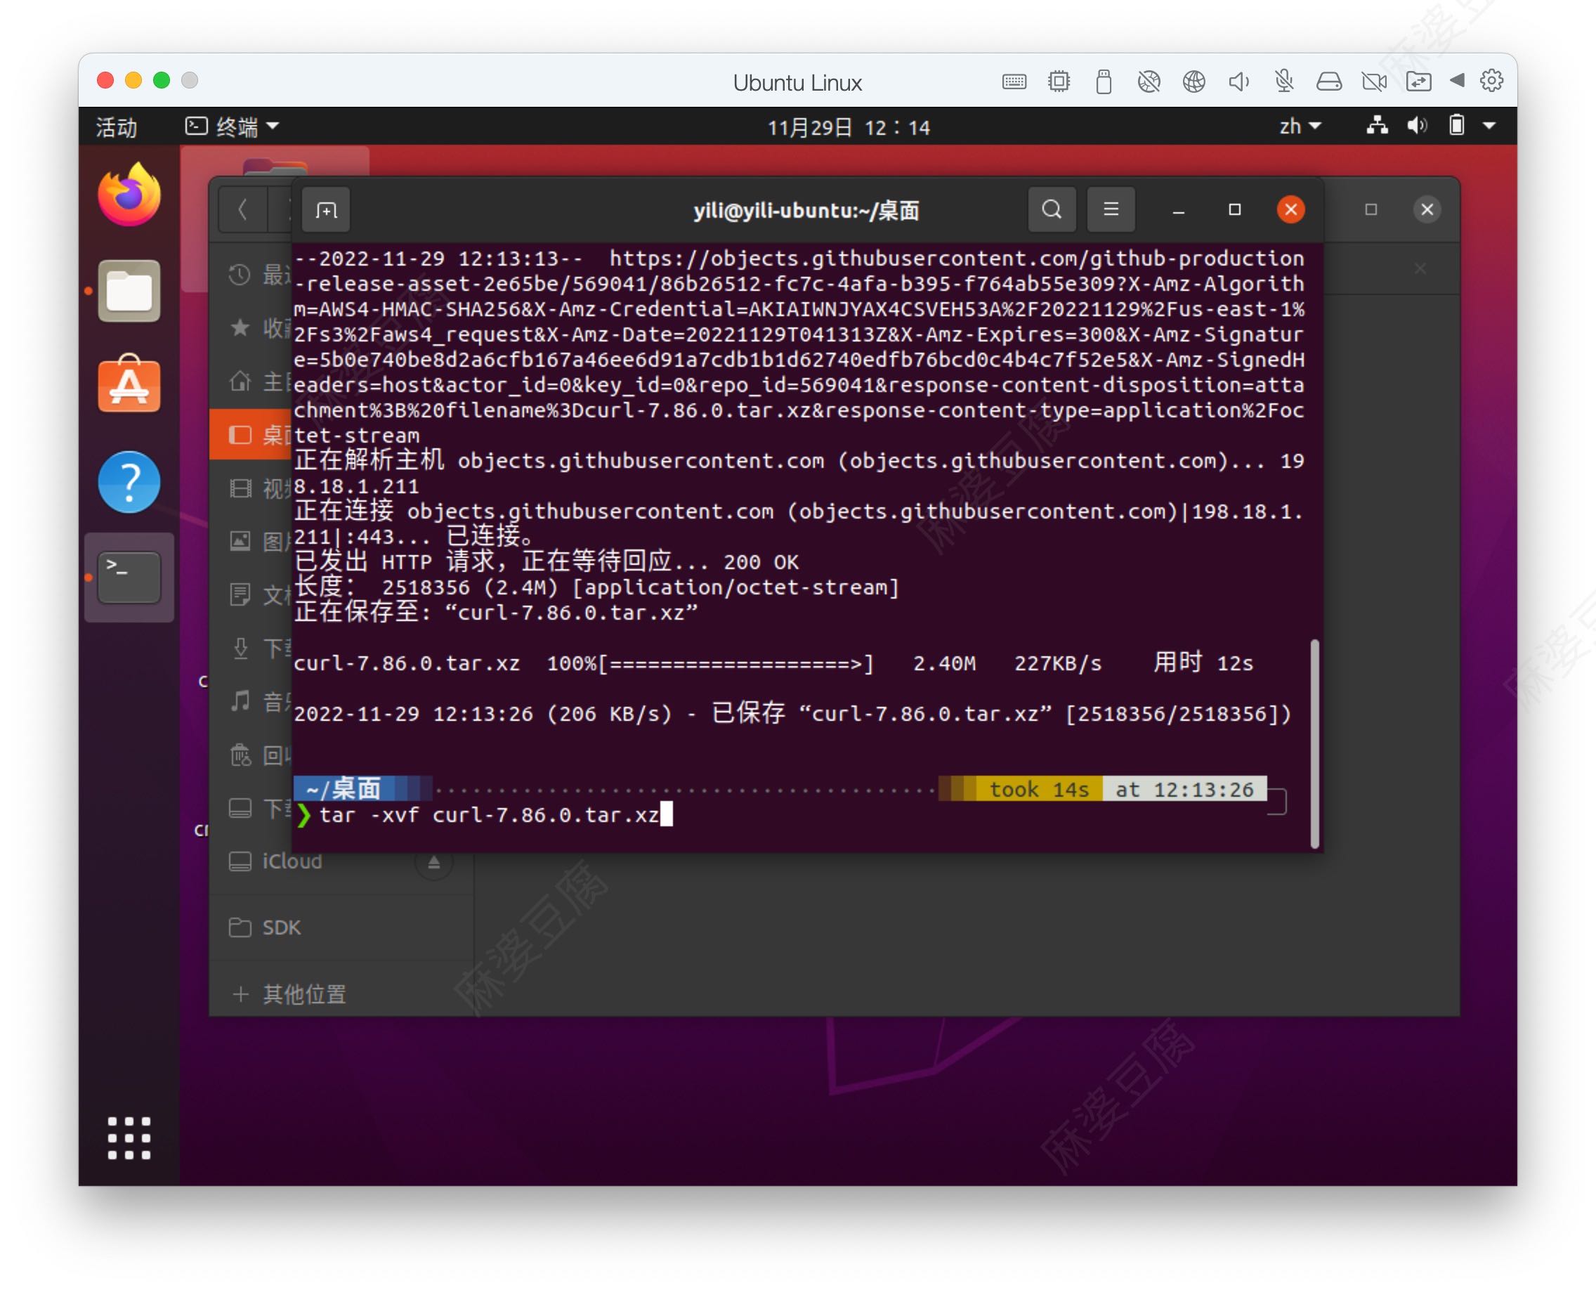Viewport: 1596px width, 1290px height.
Task: Click the 'Ubuntu Linux' window title
Action: tap(797, 82)
